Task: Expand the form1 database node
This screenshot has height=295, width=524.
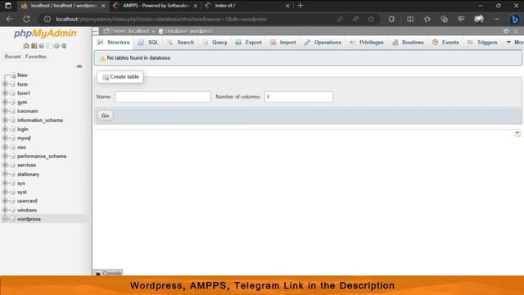Action: [x=5, y=93]
